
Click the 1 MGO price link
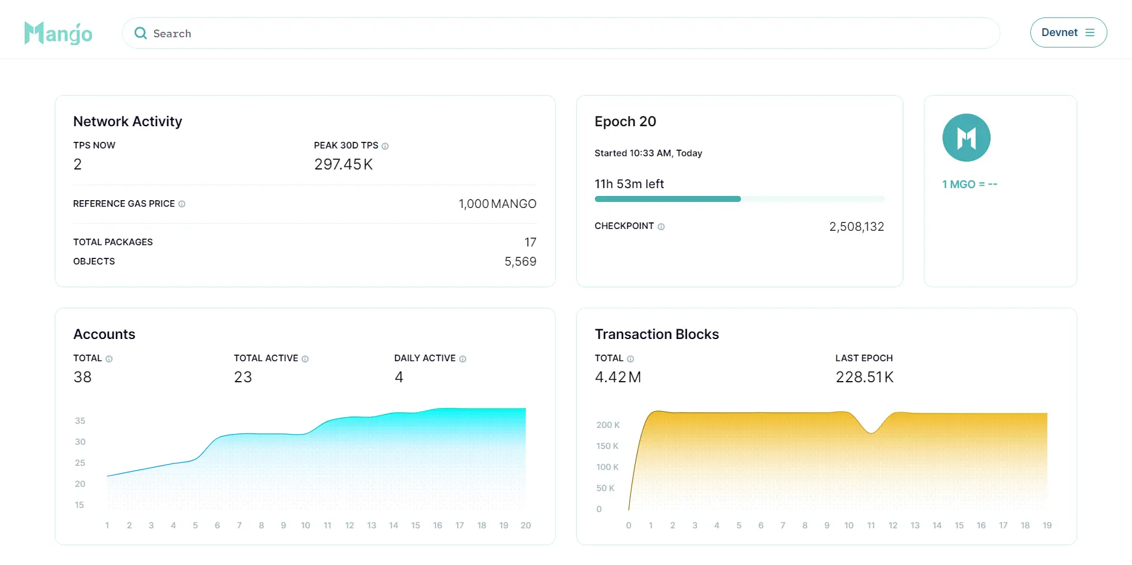968,184
